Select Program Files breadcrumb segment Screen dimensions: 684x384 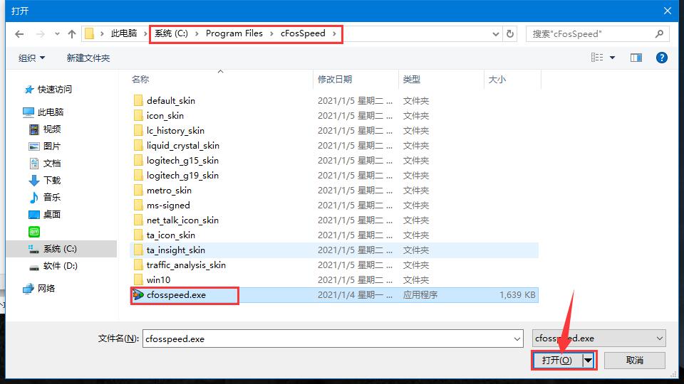click(x=234, y=33)
